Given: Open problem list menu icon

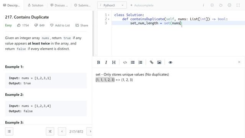Looking at the screenshot, I should 9,131.
